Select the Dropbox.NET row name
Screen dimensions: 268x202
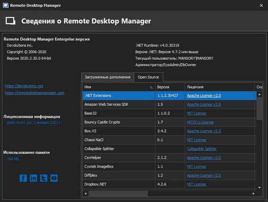pyautogui.click(x=95, y=184)
